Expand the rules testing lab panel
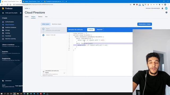The height and width of the screenshot is (95, 170). (x=64, y=73)
